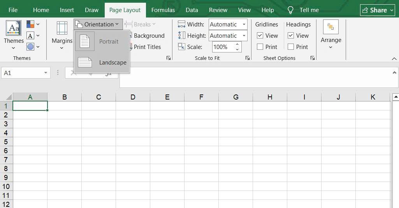The width and height of the screenshot is (399, 208).
Task: Expand the Share button dropdown arrow
Action: click(x=392, y=10)
